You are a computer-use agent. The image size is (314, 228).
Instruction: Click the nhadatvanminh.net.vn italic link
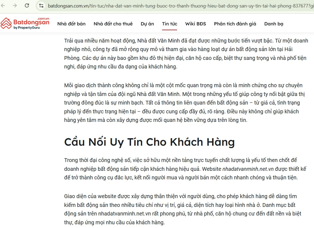(x=248, y=169)
